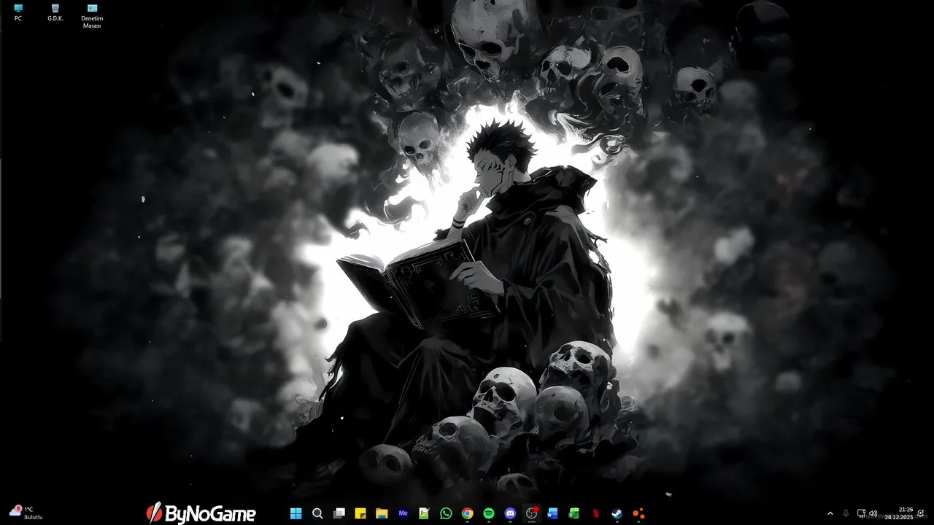
Task: Open the G.D.K. recycle bin icon
Action: [55, 12]
